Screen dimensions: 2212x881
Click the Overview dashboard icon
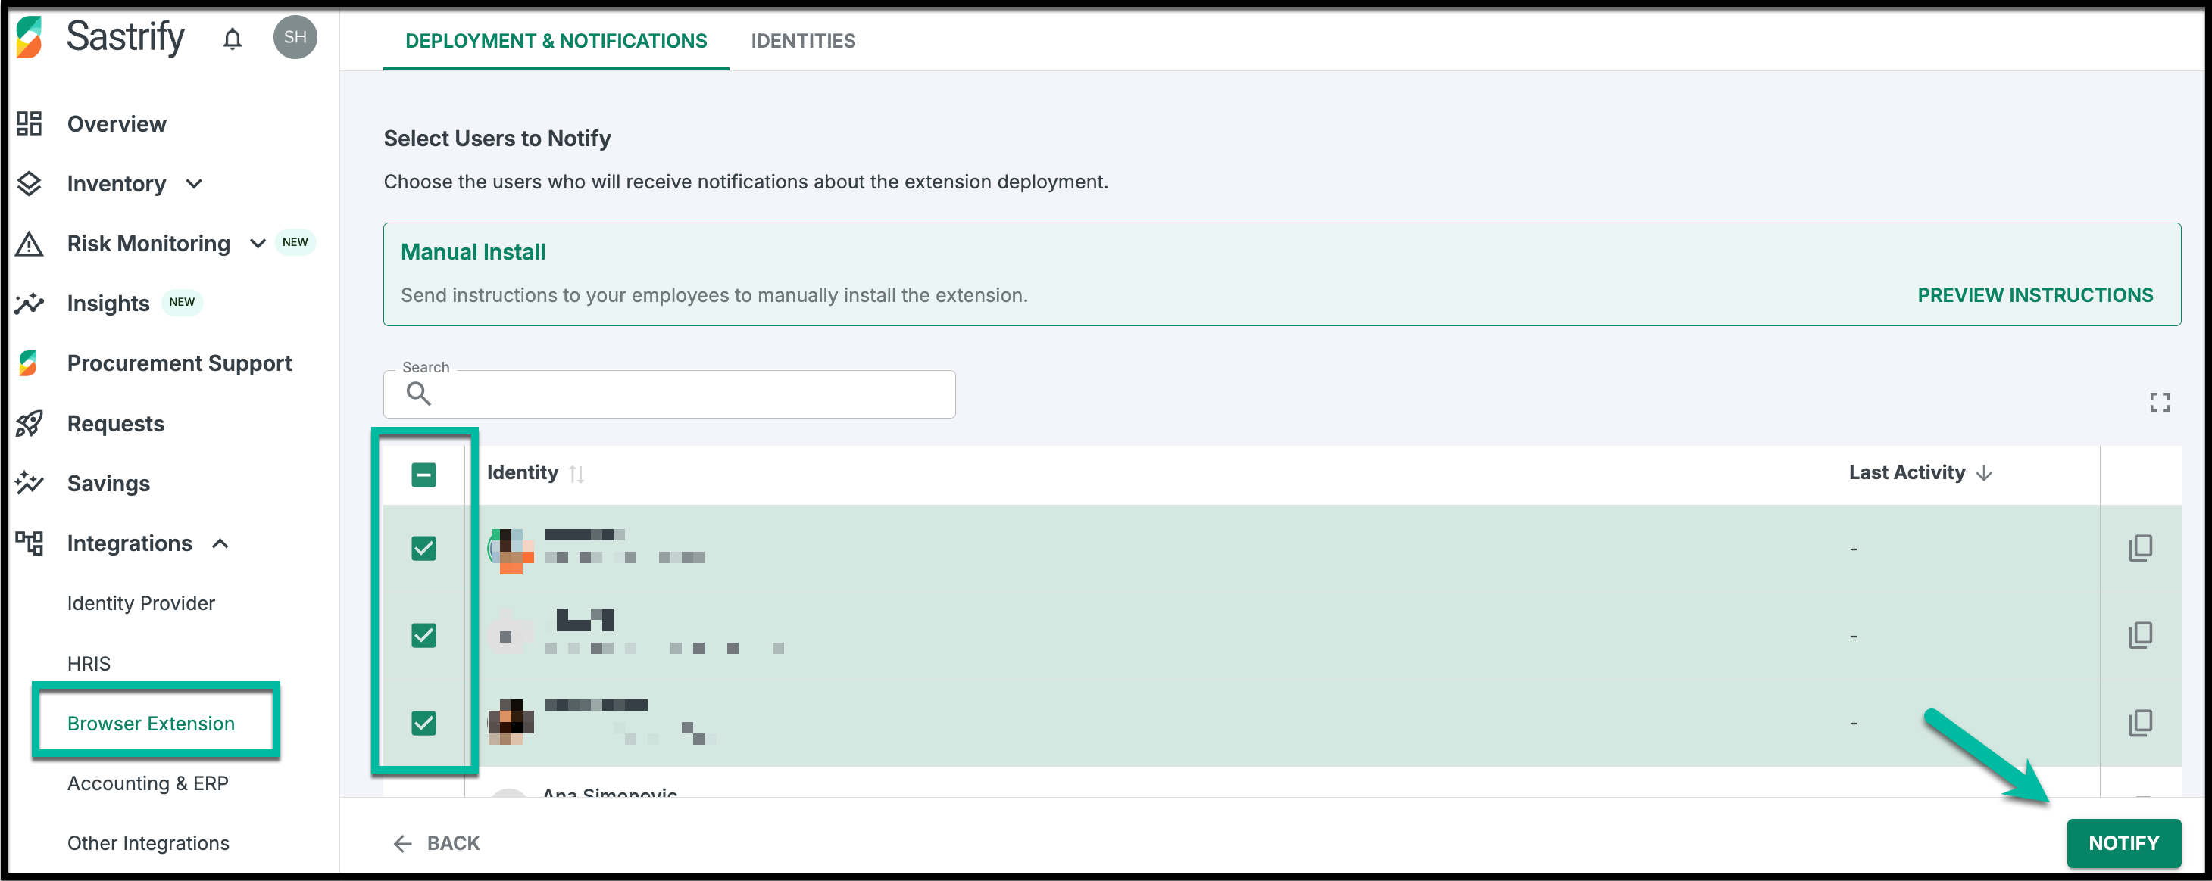(x=30, y=123)
